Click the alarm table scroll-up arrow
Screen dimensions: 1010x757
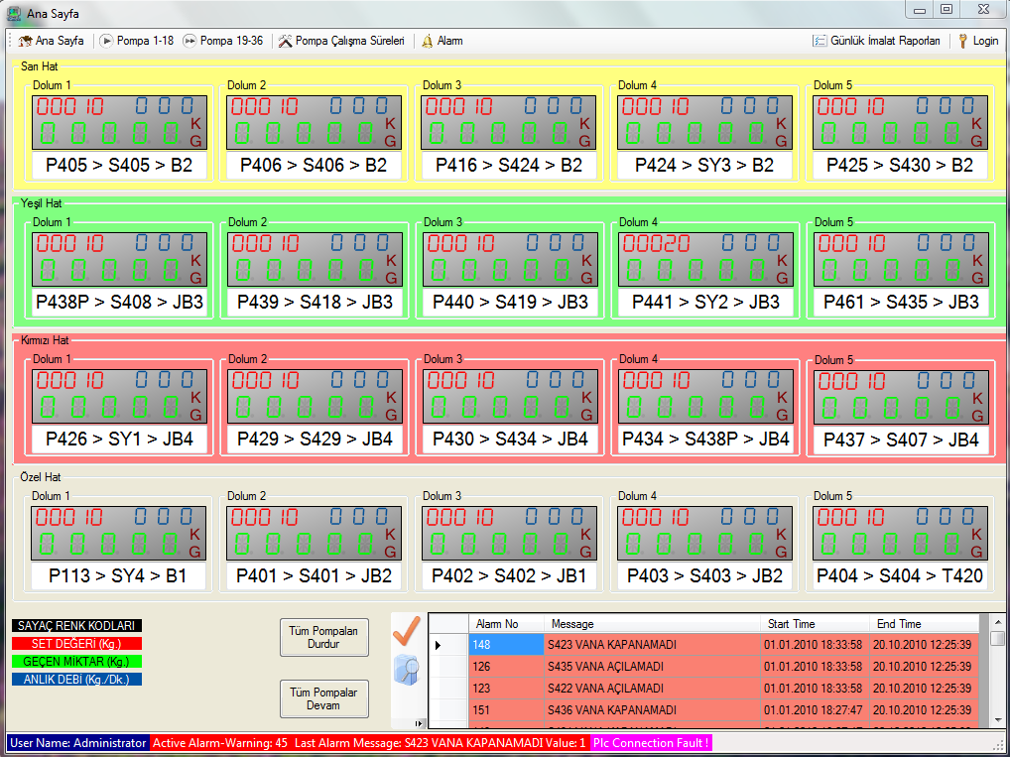[x=997, y=622]
